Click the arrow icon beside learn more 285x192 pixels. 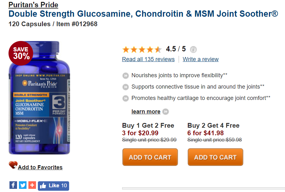pos(166,112)
